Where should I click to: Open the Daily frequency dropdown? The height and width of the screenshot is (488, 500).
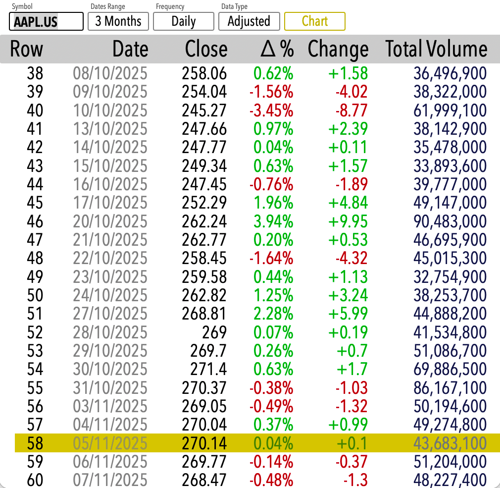click(183, 21)
